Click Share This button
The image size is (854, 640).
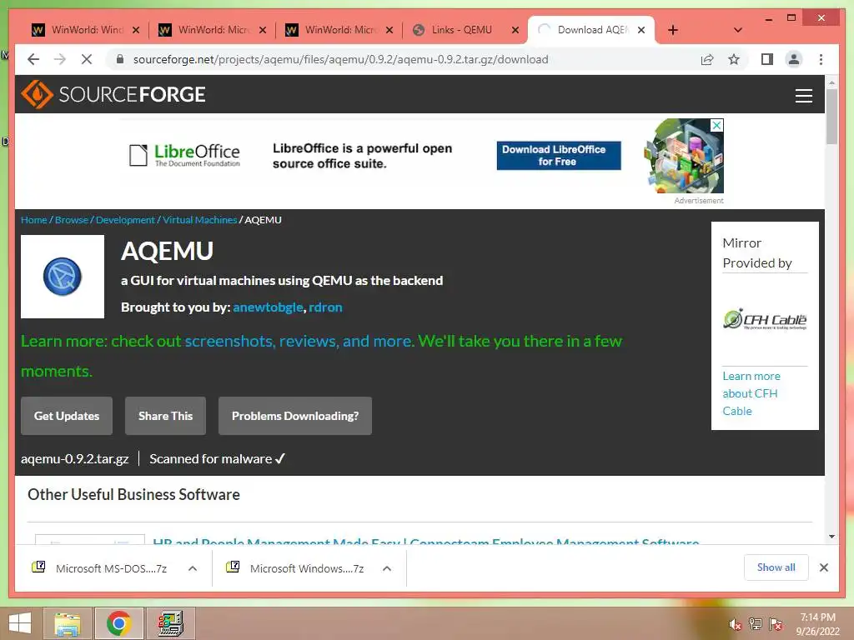(x=166, y=416)
